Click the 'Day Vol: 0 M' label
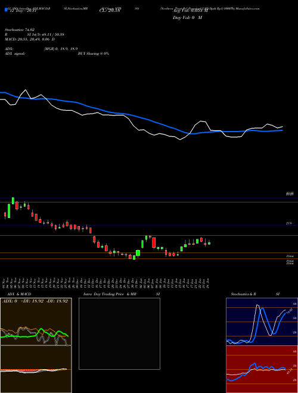This screenshot has width=298, height=393. tap(187, 18)
